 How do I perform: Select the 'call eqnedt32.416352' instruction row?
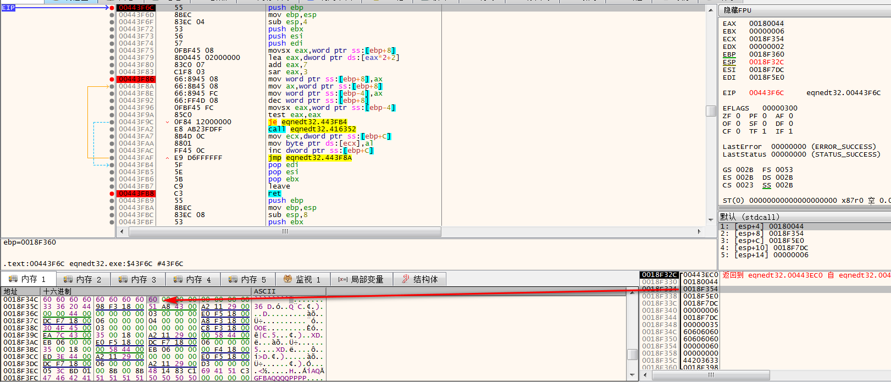[312, 129]
